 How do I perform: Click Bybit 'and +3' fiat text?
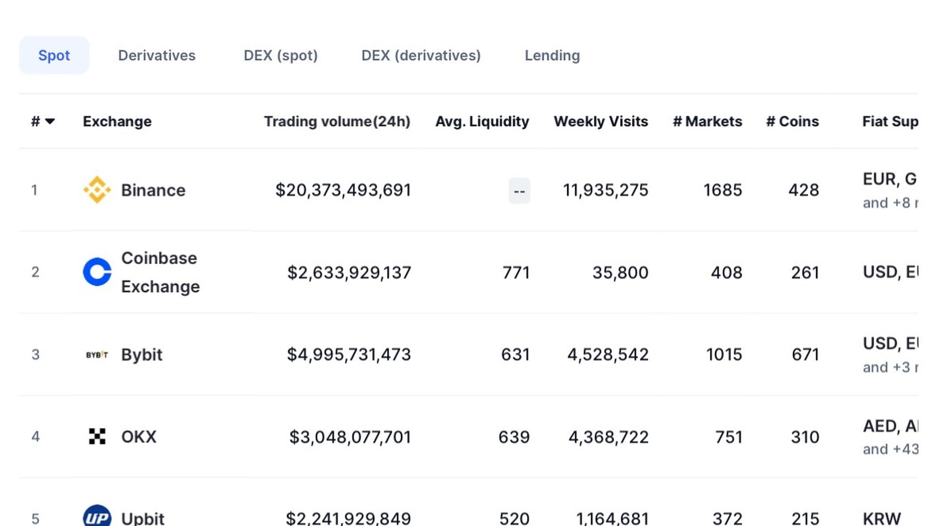pyautogui.click(x=890, y=367)
